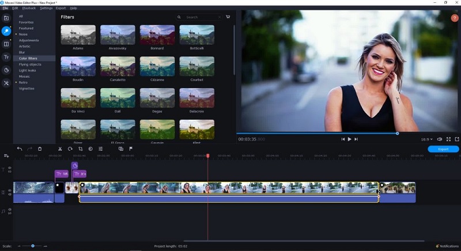This screenshot has height=251, width=461.
Task: Rotate the clip using rotate icon
Action: coord(70,149)
